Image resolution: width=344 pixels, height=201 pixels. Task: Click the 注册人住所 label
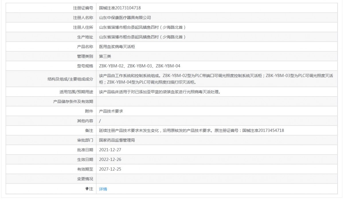[x=83, y=27]
